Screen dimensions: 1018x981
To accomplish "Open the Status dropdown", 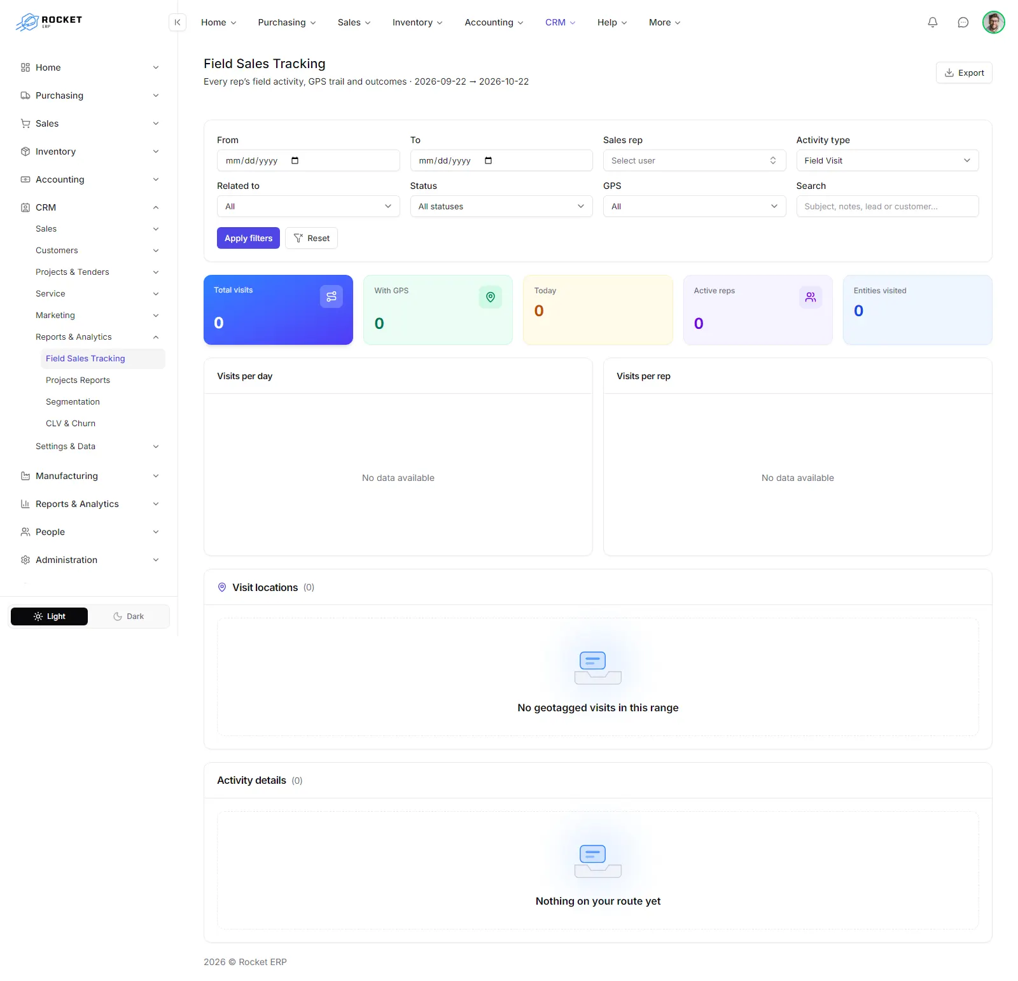I will pos(501,206).
